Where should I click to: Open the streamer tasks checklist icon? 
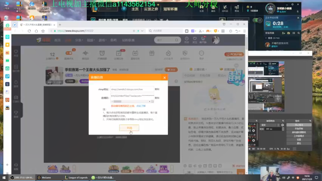point(118,53)
